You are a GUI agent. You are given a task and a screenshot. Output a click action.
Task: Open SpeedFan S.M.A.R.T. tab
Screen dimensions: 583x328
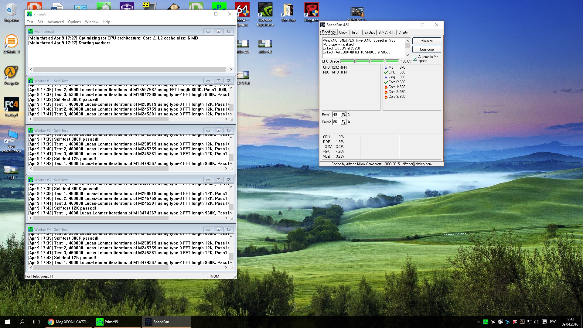point(386,32)
